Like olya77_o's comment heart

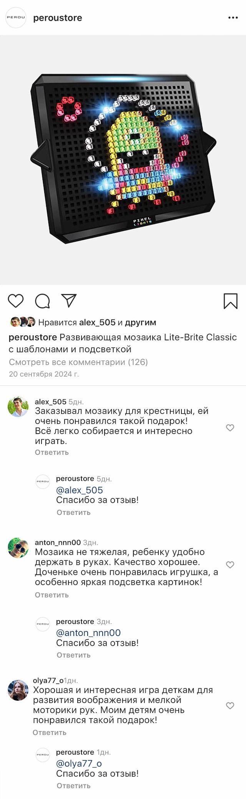pyautogui.click(x=230, y=705)
